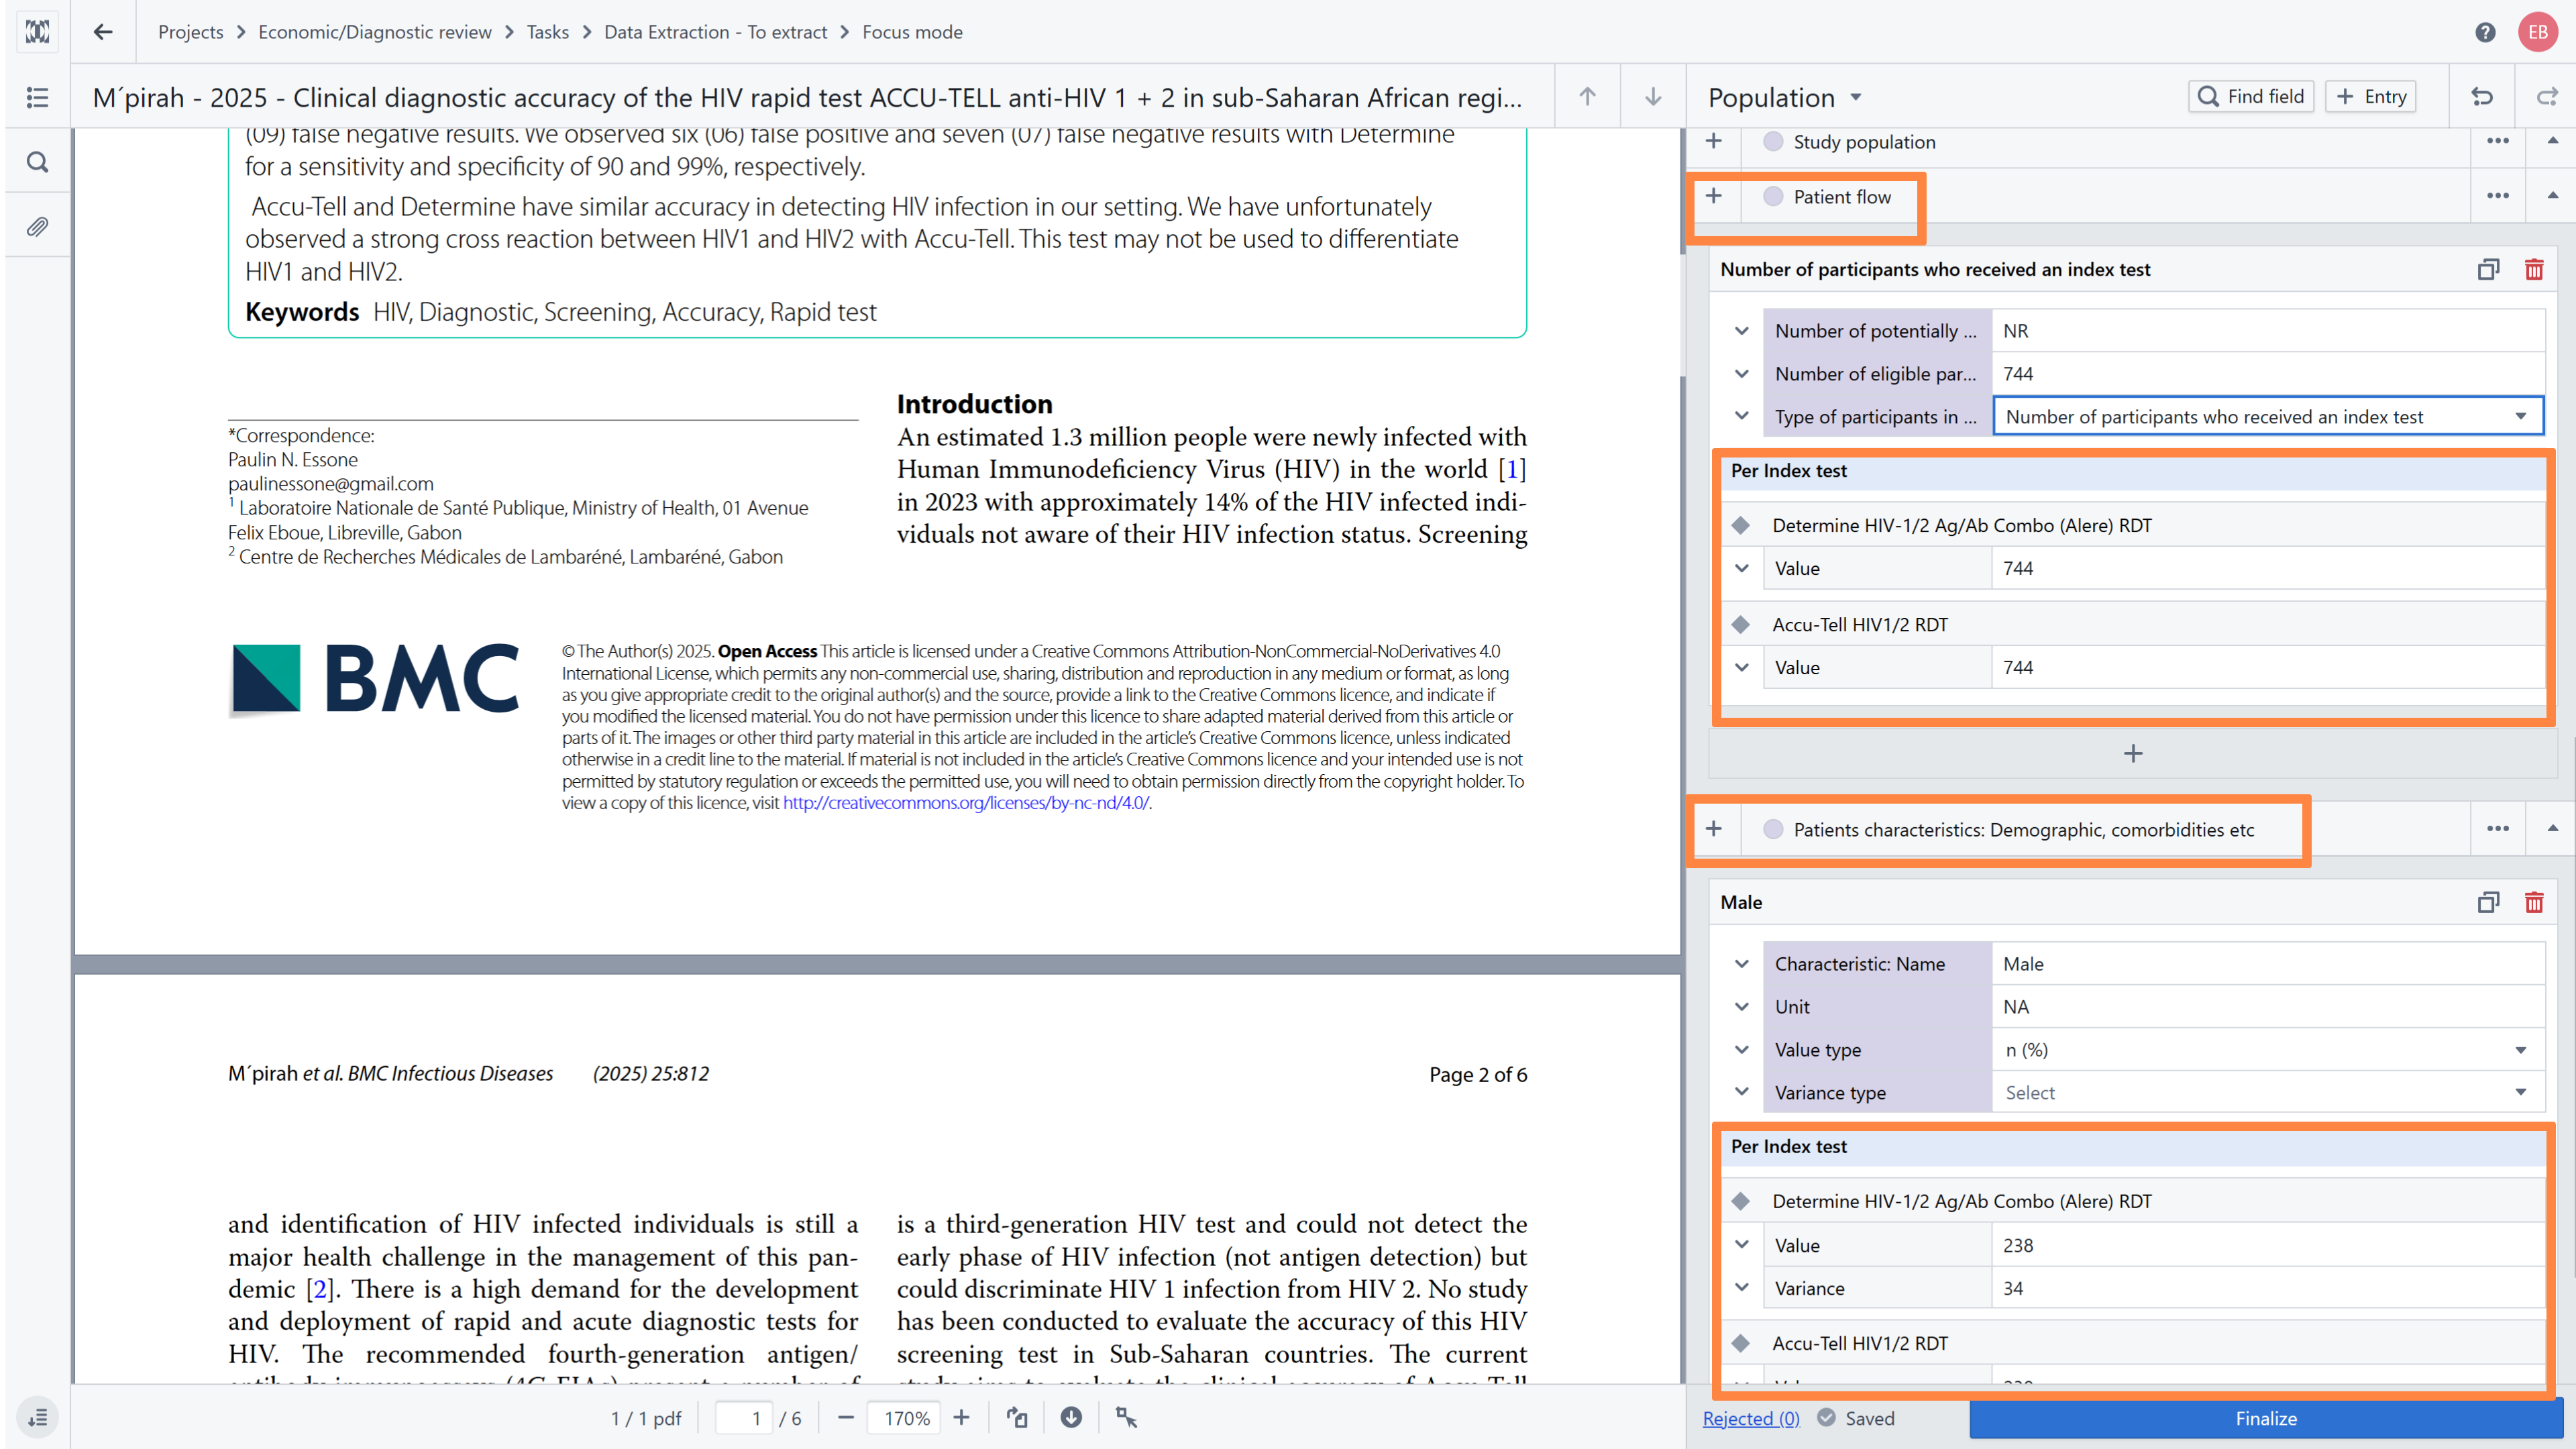Image resolution: width=2576 pixels, height=1449 pixels.
Task: Click the Find field button
Action: [x=2250, y=96]
